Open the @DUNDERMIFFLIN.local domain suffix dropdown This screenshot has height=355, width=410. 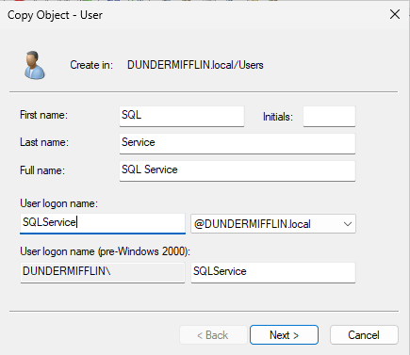click(273, 224)
